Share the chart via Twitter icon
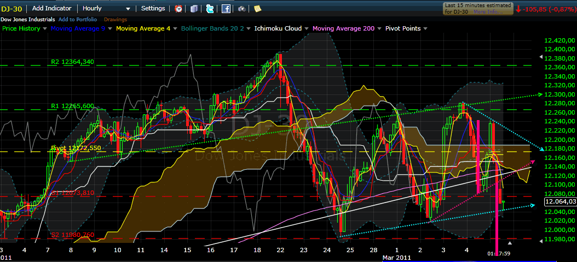The image size is (577, 262). coord(210,8)
